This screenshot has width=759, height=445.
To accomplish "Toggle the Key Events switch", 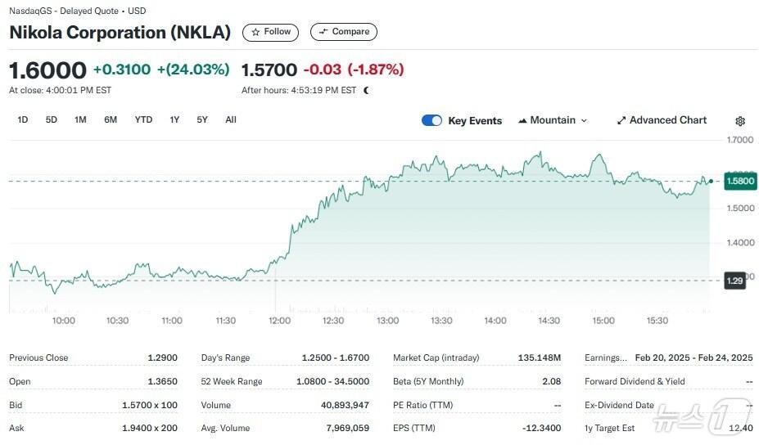I will 431,120.
